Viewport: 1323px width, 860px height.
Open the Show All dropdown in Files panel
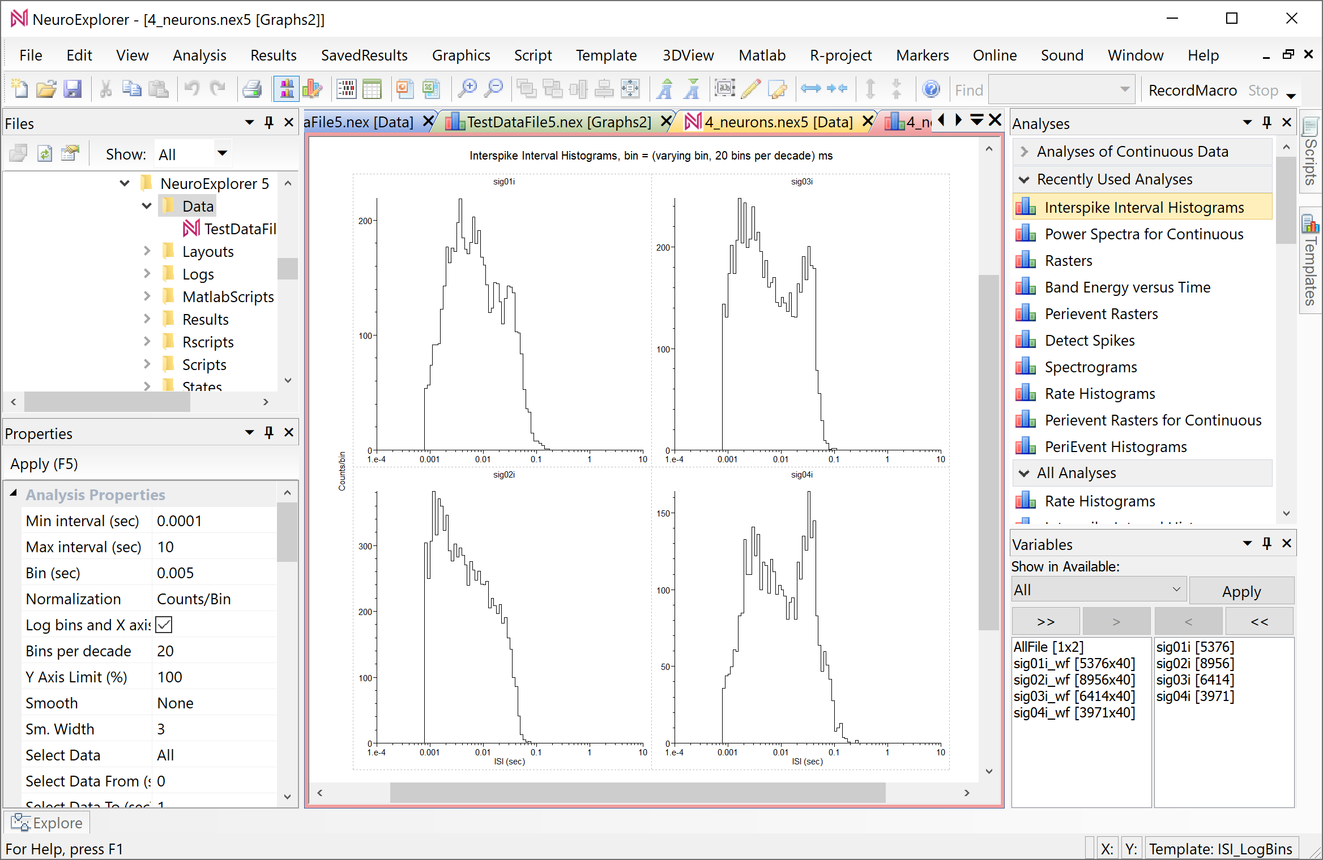[x=222, y=153]
